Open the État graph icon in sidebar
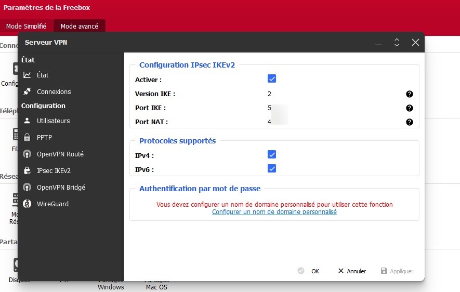Screen dimensions: 460x292 click(x=27, y=75)
